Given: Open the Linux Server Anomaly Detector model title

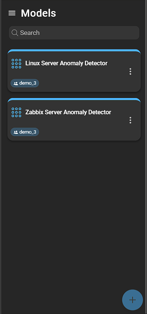Looking at the screenshot, I should 66,63.
